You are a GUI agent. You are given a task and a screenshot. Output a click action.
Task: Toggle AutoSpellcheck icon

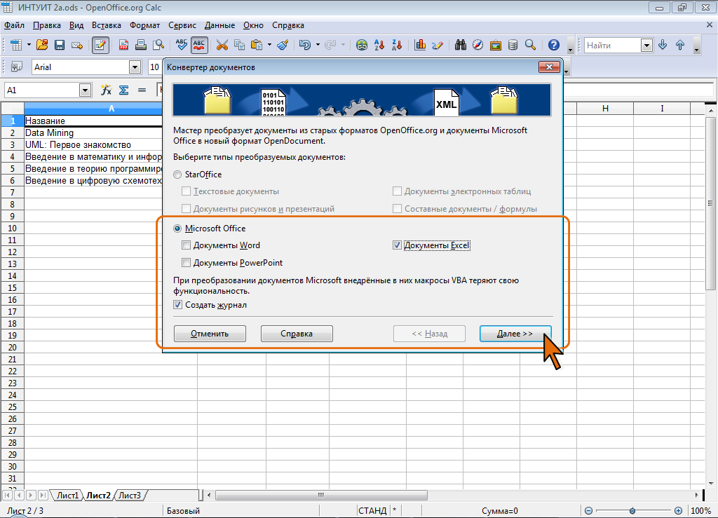point(199,45)
